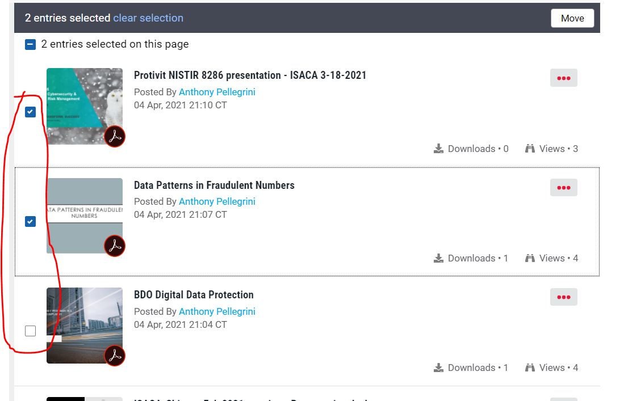Click download icon for Protivit NISTIR entry
This screenshot has height=401, width=624.
(438, 149)
